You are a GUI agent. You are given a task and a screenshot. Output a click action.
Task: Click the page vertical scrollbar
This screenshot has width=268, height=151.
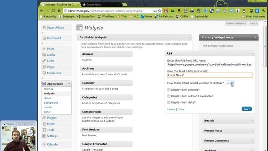click(265, 46)
